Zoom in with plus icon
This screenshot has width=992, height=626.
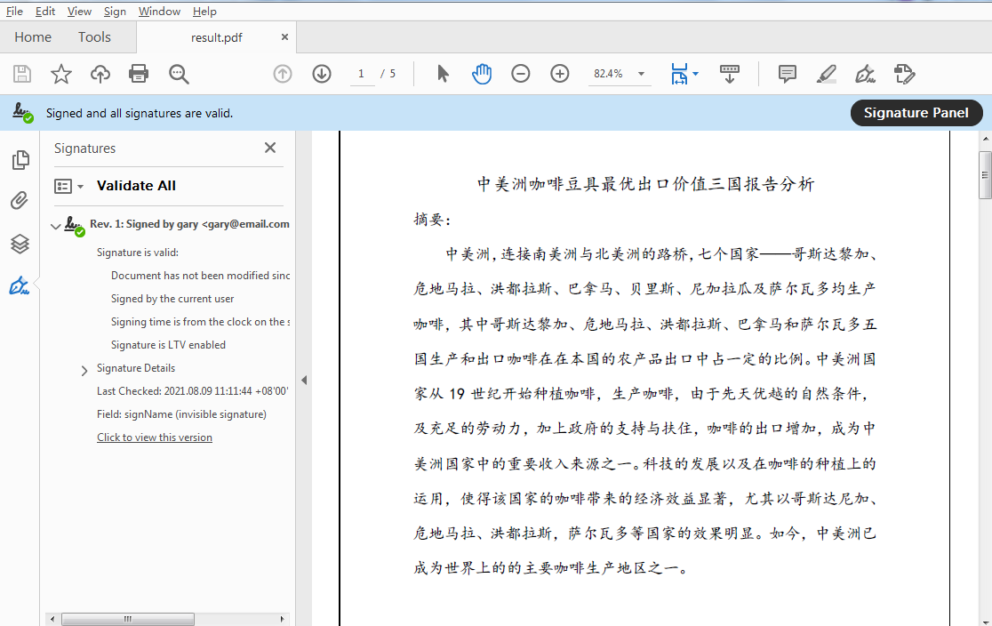pyautogui.click(x=560, y=74)
